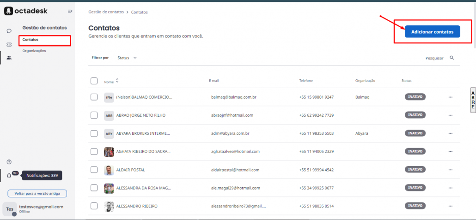
Task: Click the search magnifier icon
Action: tap(452, 58)
